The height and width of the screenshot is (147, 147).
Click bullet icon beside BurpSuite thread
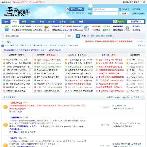coord(35,70)
